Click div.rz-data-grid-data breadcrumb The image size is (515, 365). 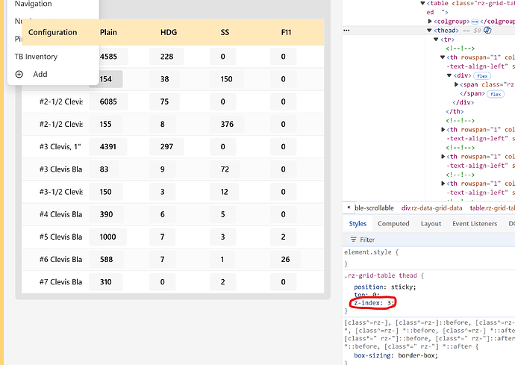pos(431,208)
